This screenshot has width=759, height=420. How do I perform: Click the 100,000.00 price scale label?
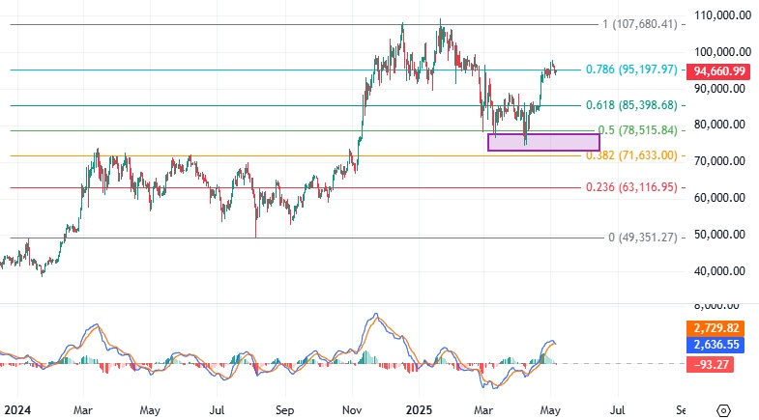click(x=722, y=52)
